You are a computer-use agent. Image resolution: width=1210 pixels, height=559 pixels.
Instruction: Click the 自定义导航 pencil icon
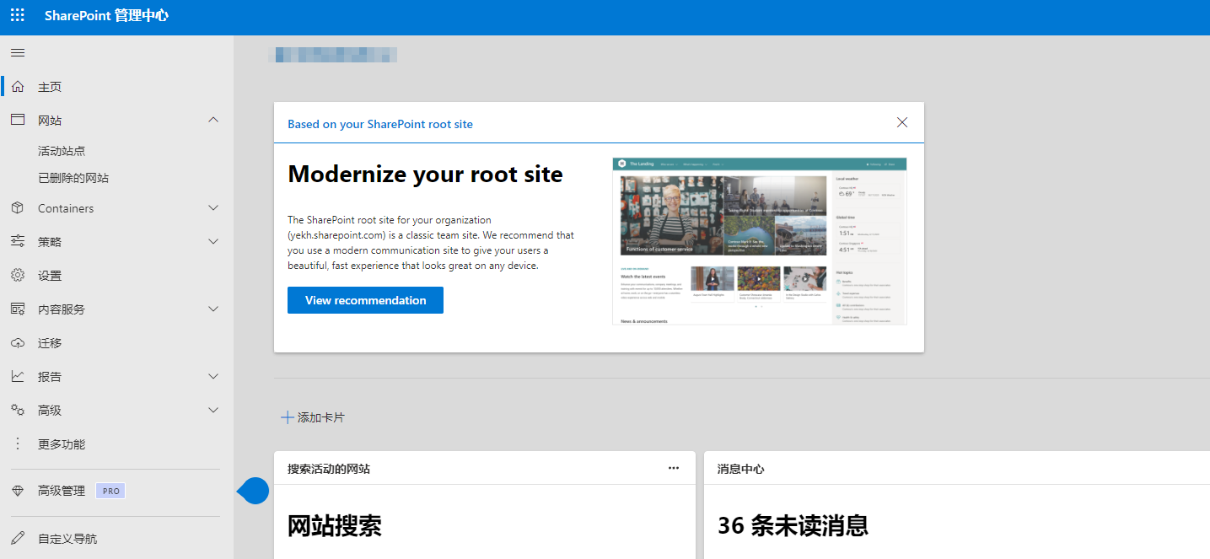tap(18, 538)
